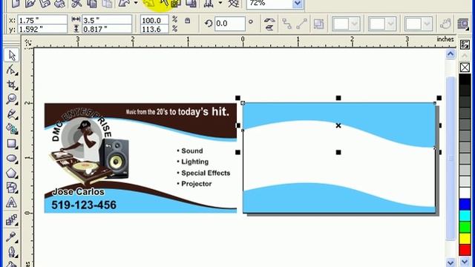
Task: Click the vertical scrollbar up arrow
Action: click(x=451, y=54)
